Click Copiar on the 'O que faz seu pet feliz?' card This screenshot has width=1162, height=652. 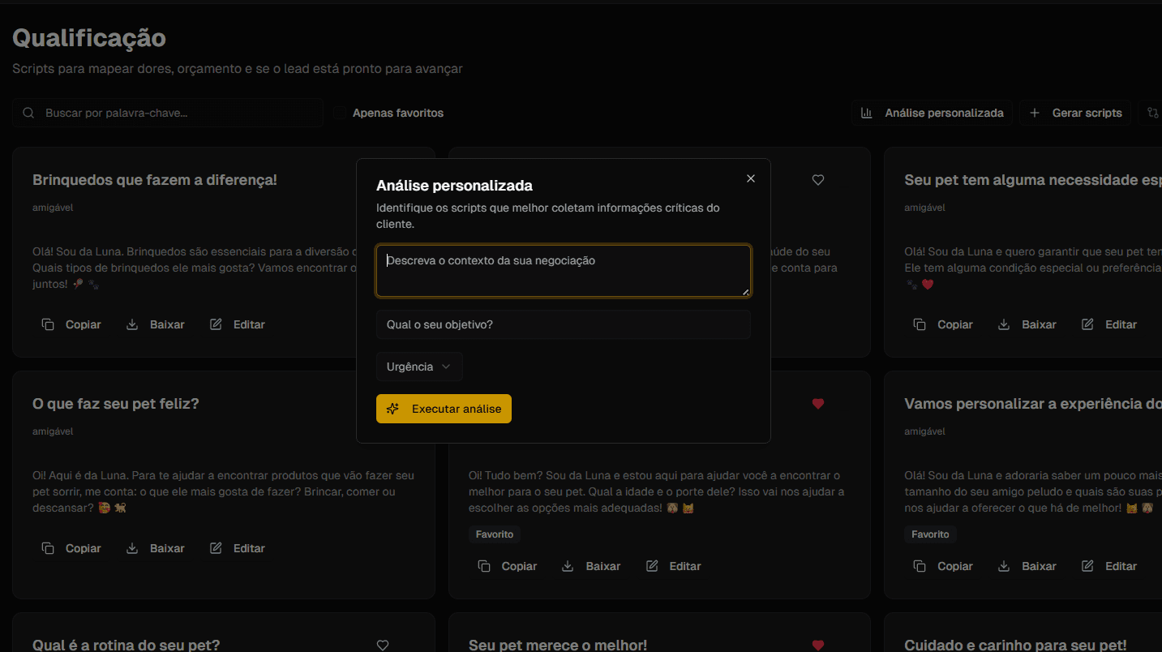point(71,548)
